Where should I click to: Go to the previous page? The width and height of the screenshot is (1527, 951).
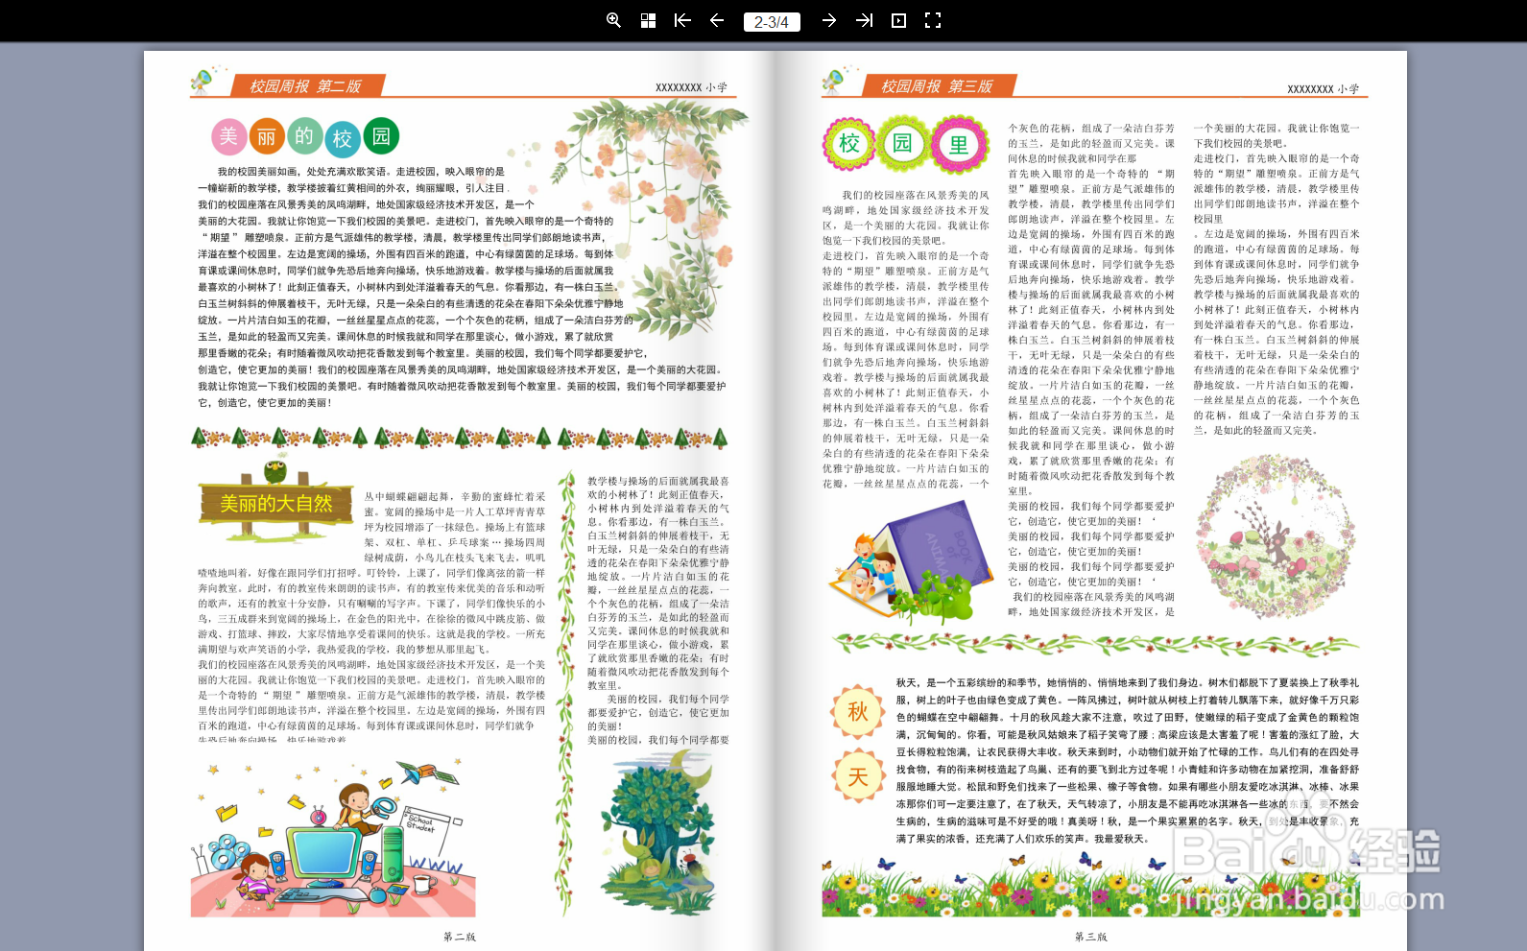pos(717,20)
